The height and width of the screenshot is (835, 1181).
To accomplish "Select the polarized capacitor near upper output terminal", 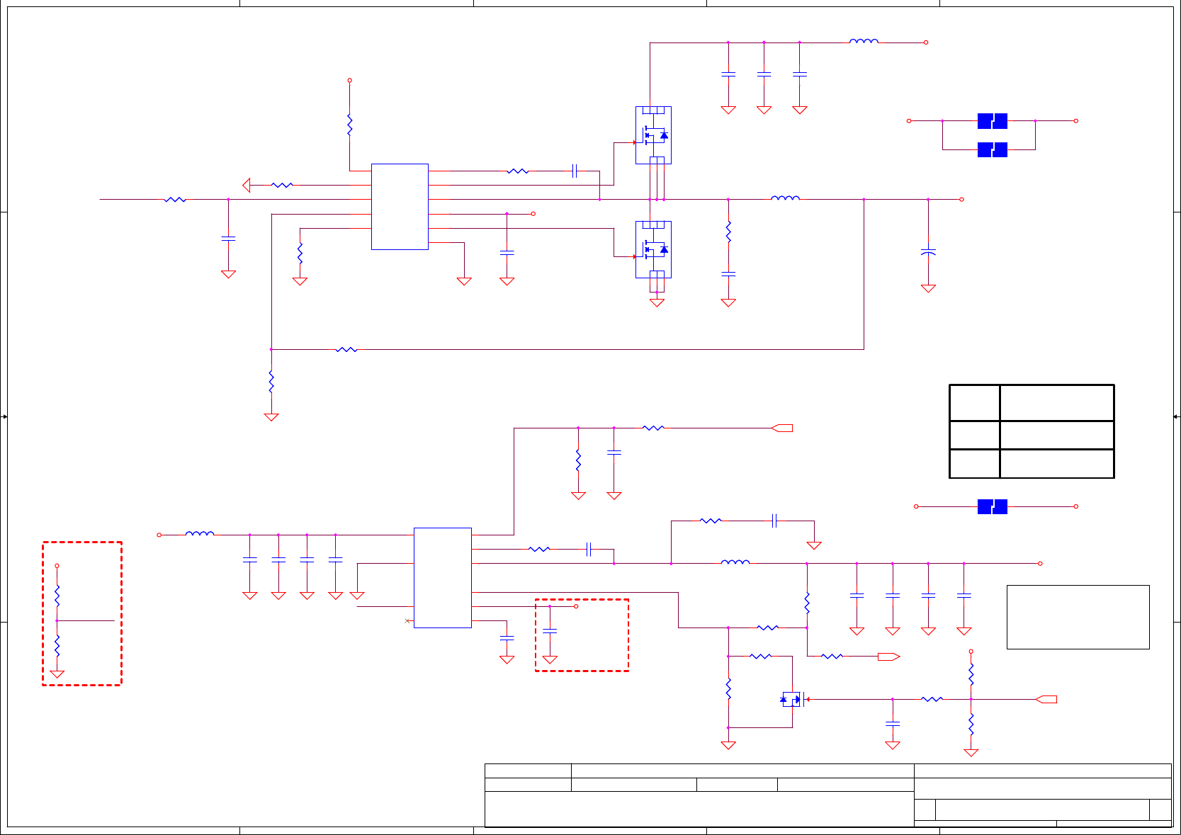I will 928,251.
